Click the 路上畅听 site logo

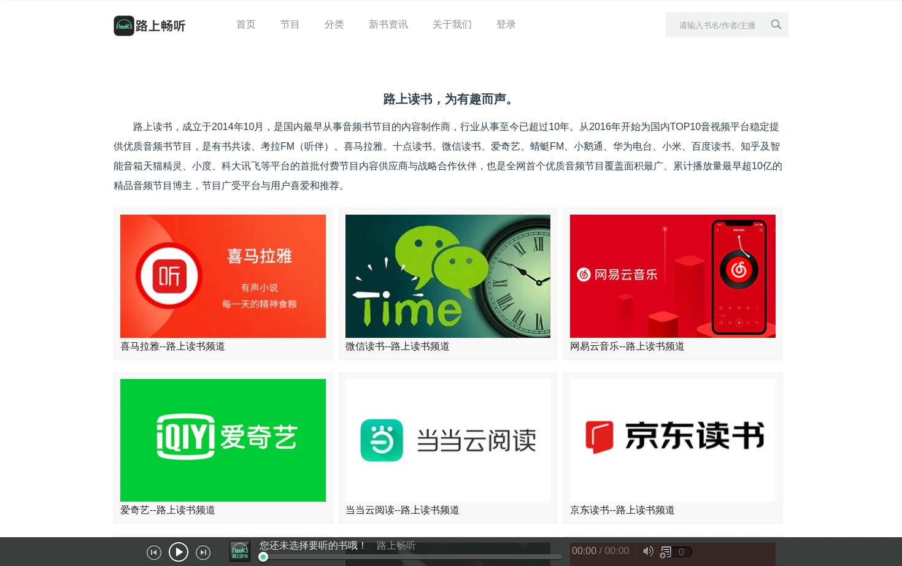point(150,26)
